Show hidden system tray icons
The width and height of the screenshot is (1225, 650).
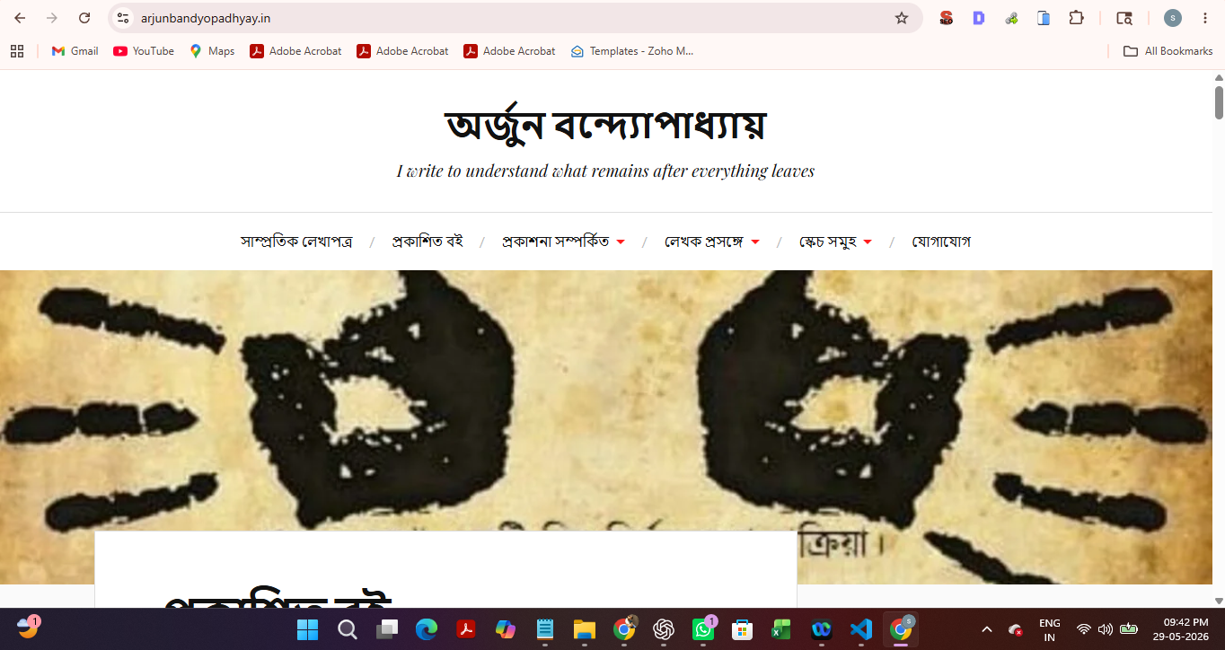tap(987, 629)
